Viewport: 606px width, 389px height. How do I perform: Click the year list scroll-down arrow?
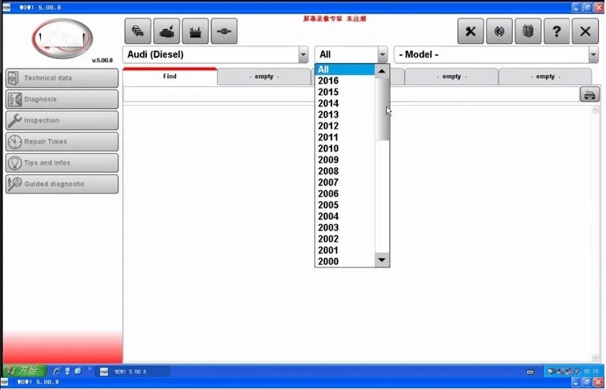click(x=382, y=260)
